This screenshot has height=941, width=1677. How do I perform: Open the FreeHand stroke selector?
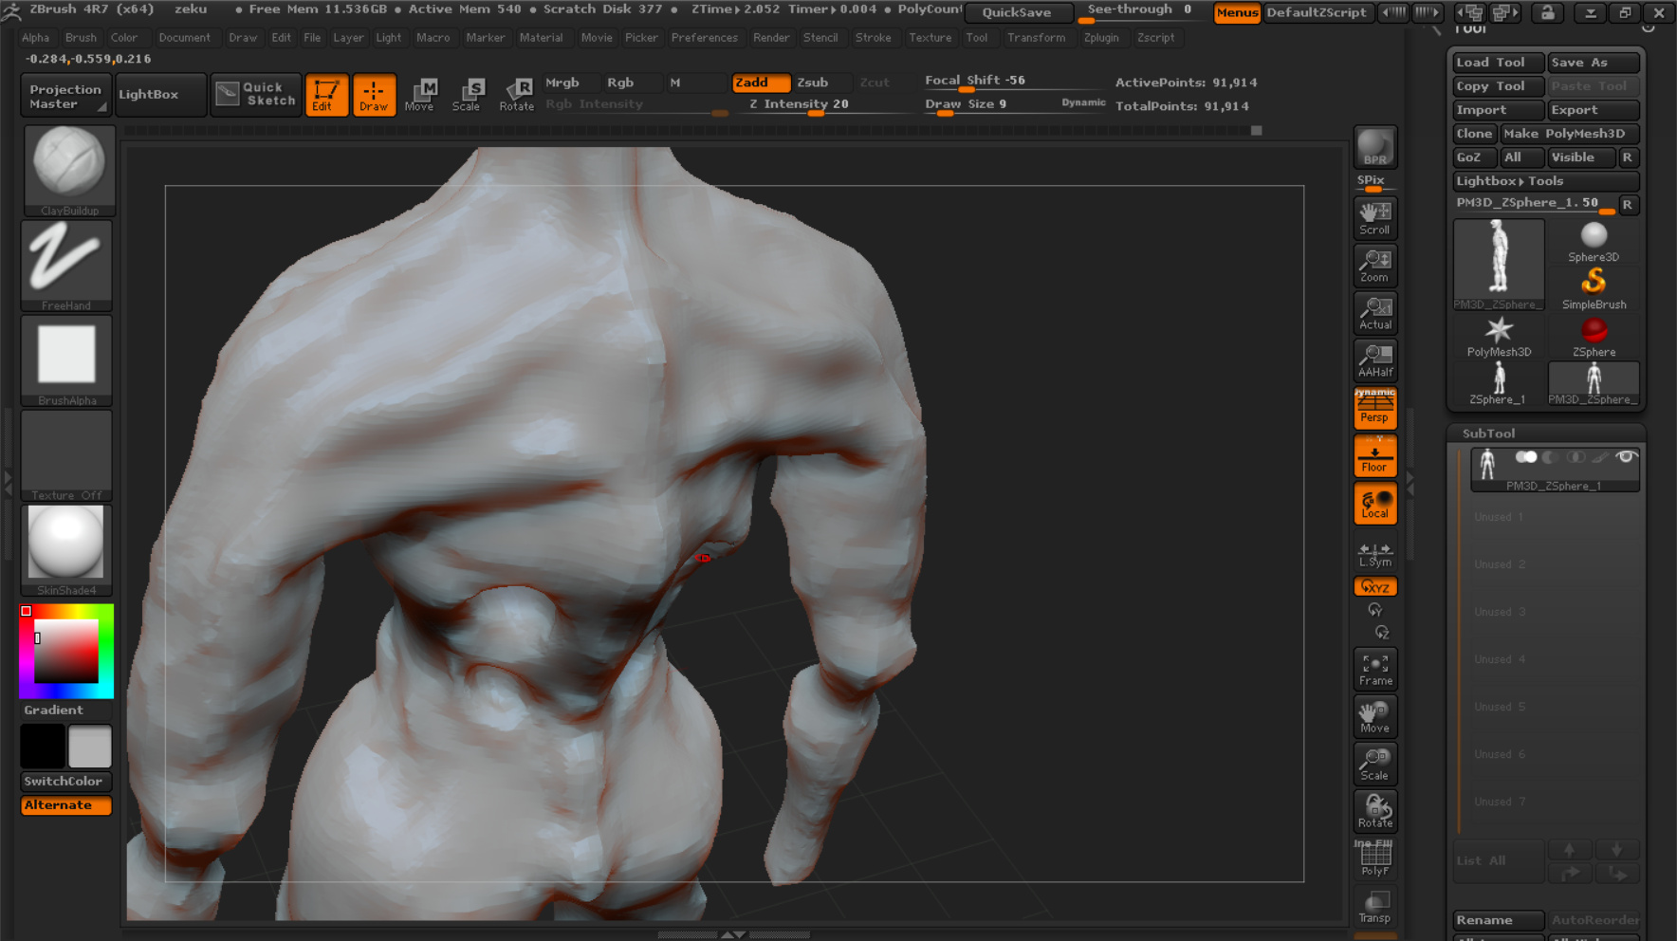(66, 266)
